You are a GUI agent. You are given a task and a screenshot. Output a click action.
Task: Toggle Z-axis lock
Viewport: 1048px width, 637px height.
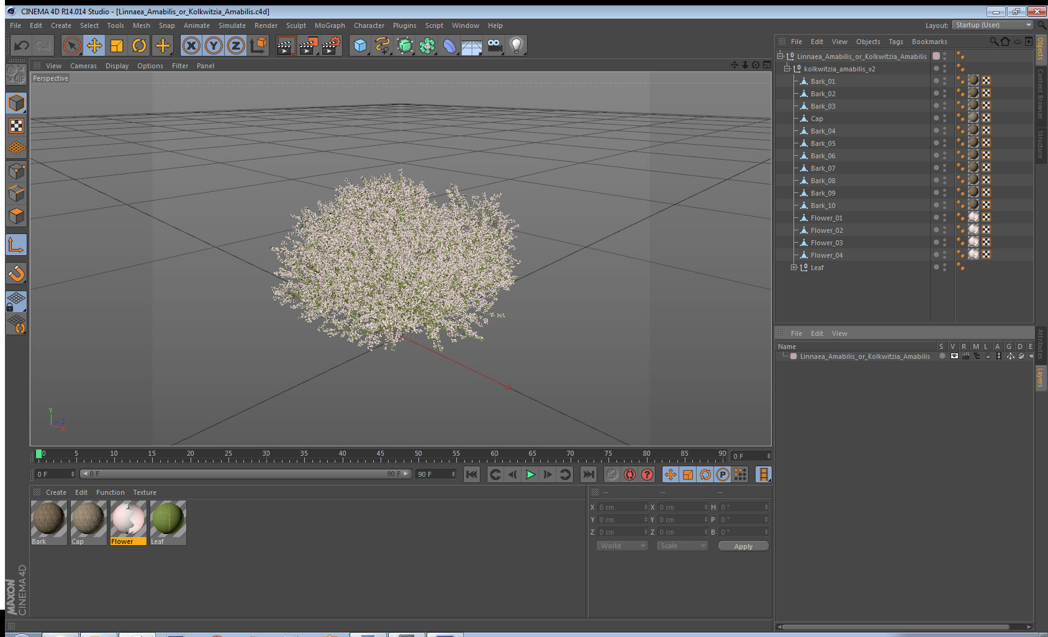click(236, 45)
